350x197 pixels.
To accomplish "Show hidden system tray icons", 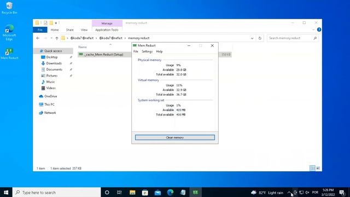I will (x=289, y=193).
